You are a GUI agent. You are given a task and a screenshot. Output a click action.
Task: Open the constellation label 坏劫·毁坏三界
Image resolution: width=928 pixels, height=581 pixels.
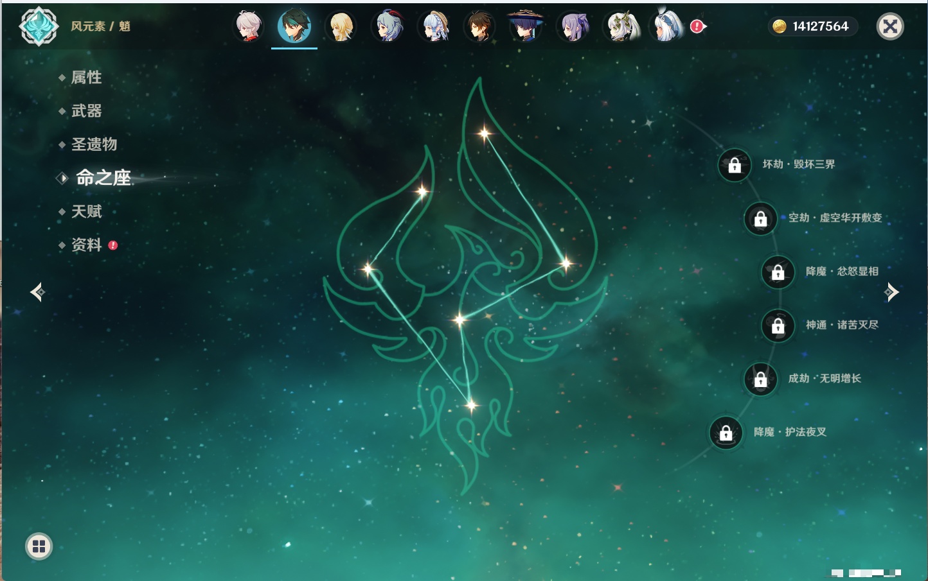799,164
